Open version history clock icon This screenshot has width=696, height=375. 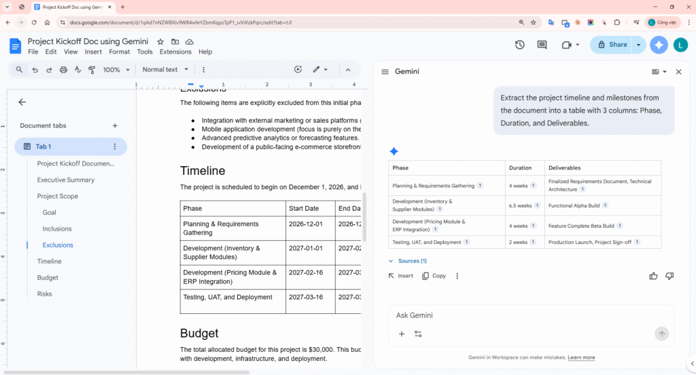tap(519, 45)
